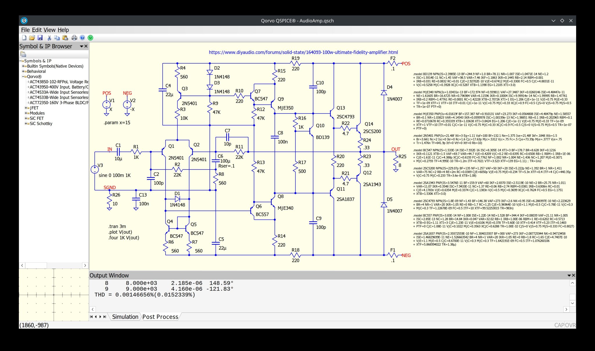Image resolution: width=595 pixels, height=351 pixels.
Task: Click the SGND net label
Action: pos(110,188)
